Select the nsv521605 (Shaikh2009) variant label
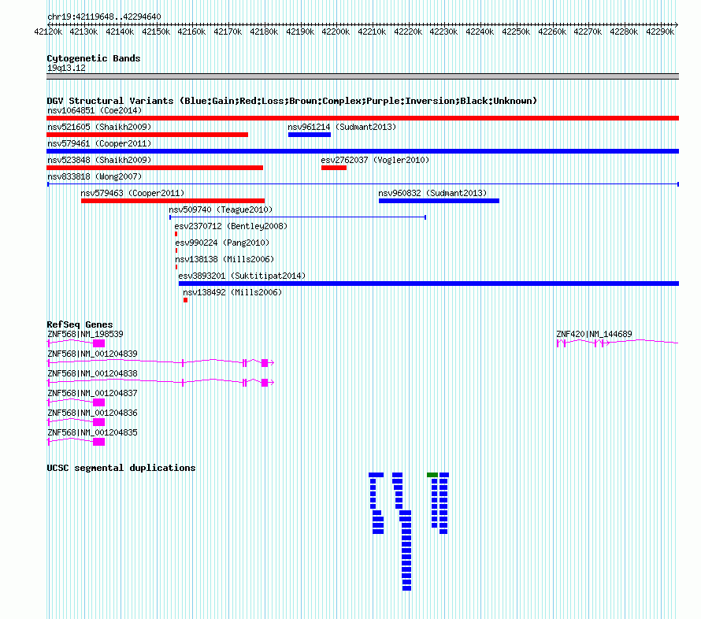This screenshot has width=701, height=619. (99, 127)
